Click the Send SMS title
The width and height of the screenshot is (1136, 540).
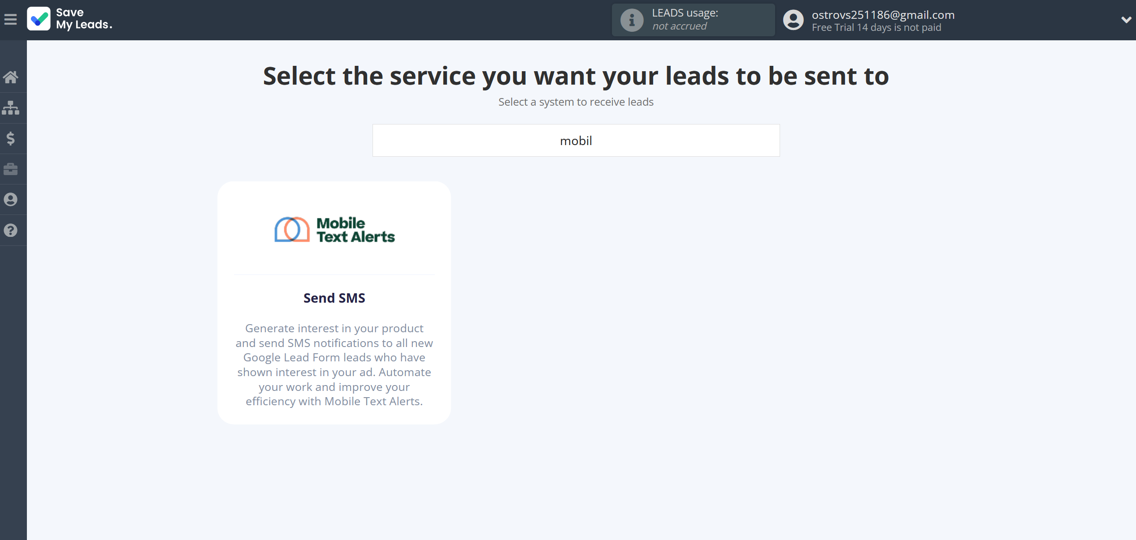click(334, 298)
